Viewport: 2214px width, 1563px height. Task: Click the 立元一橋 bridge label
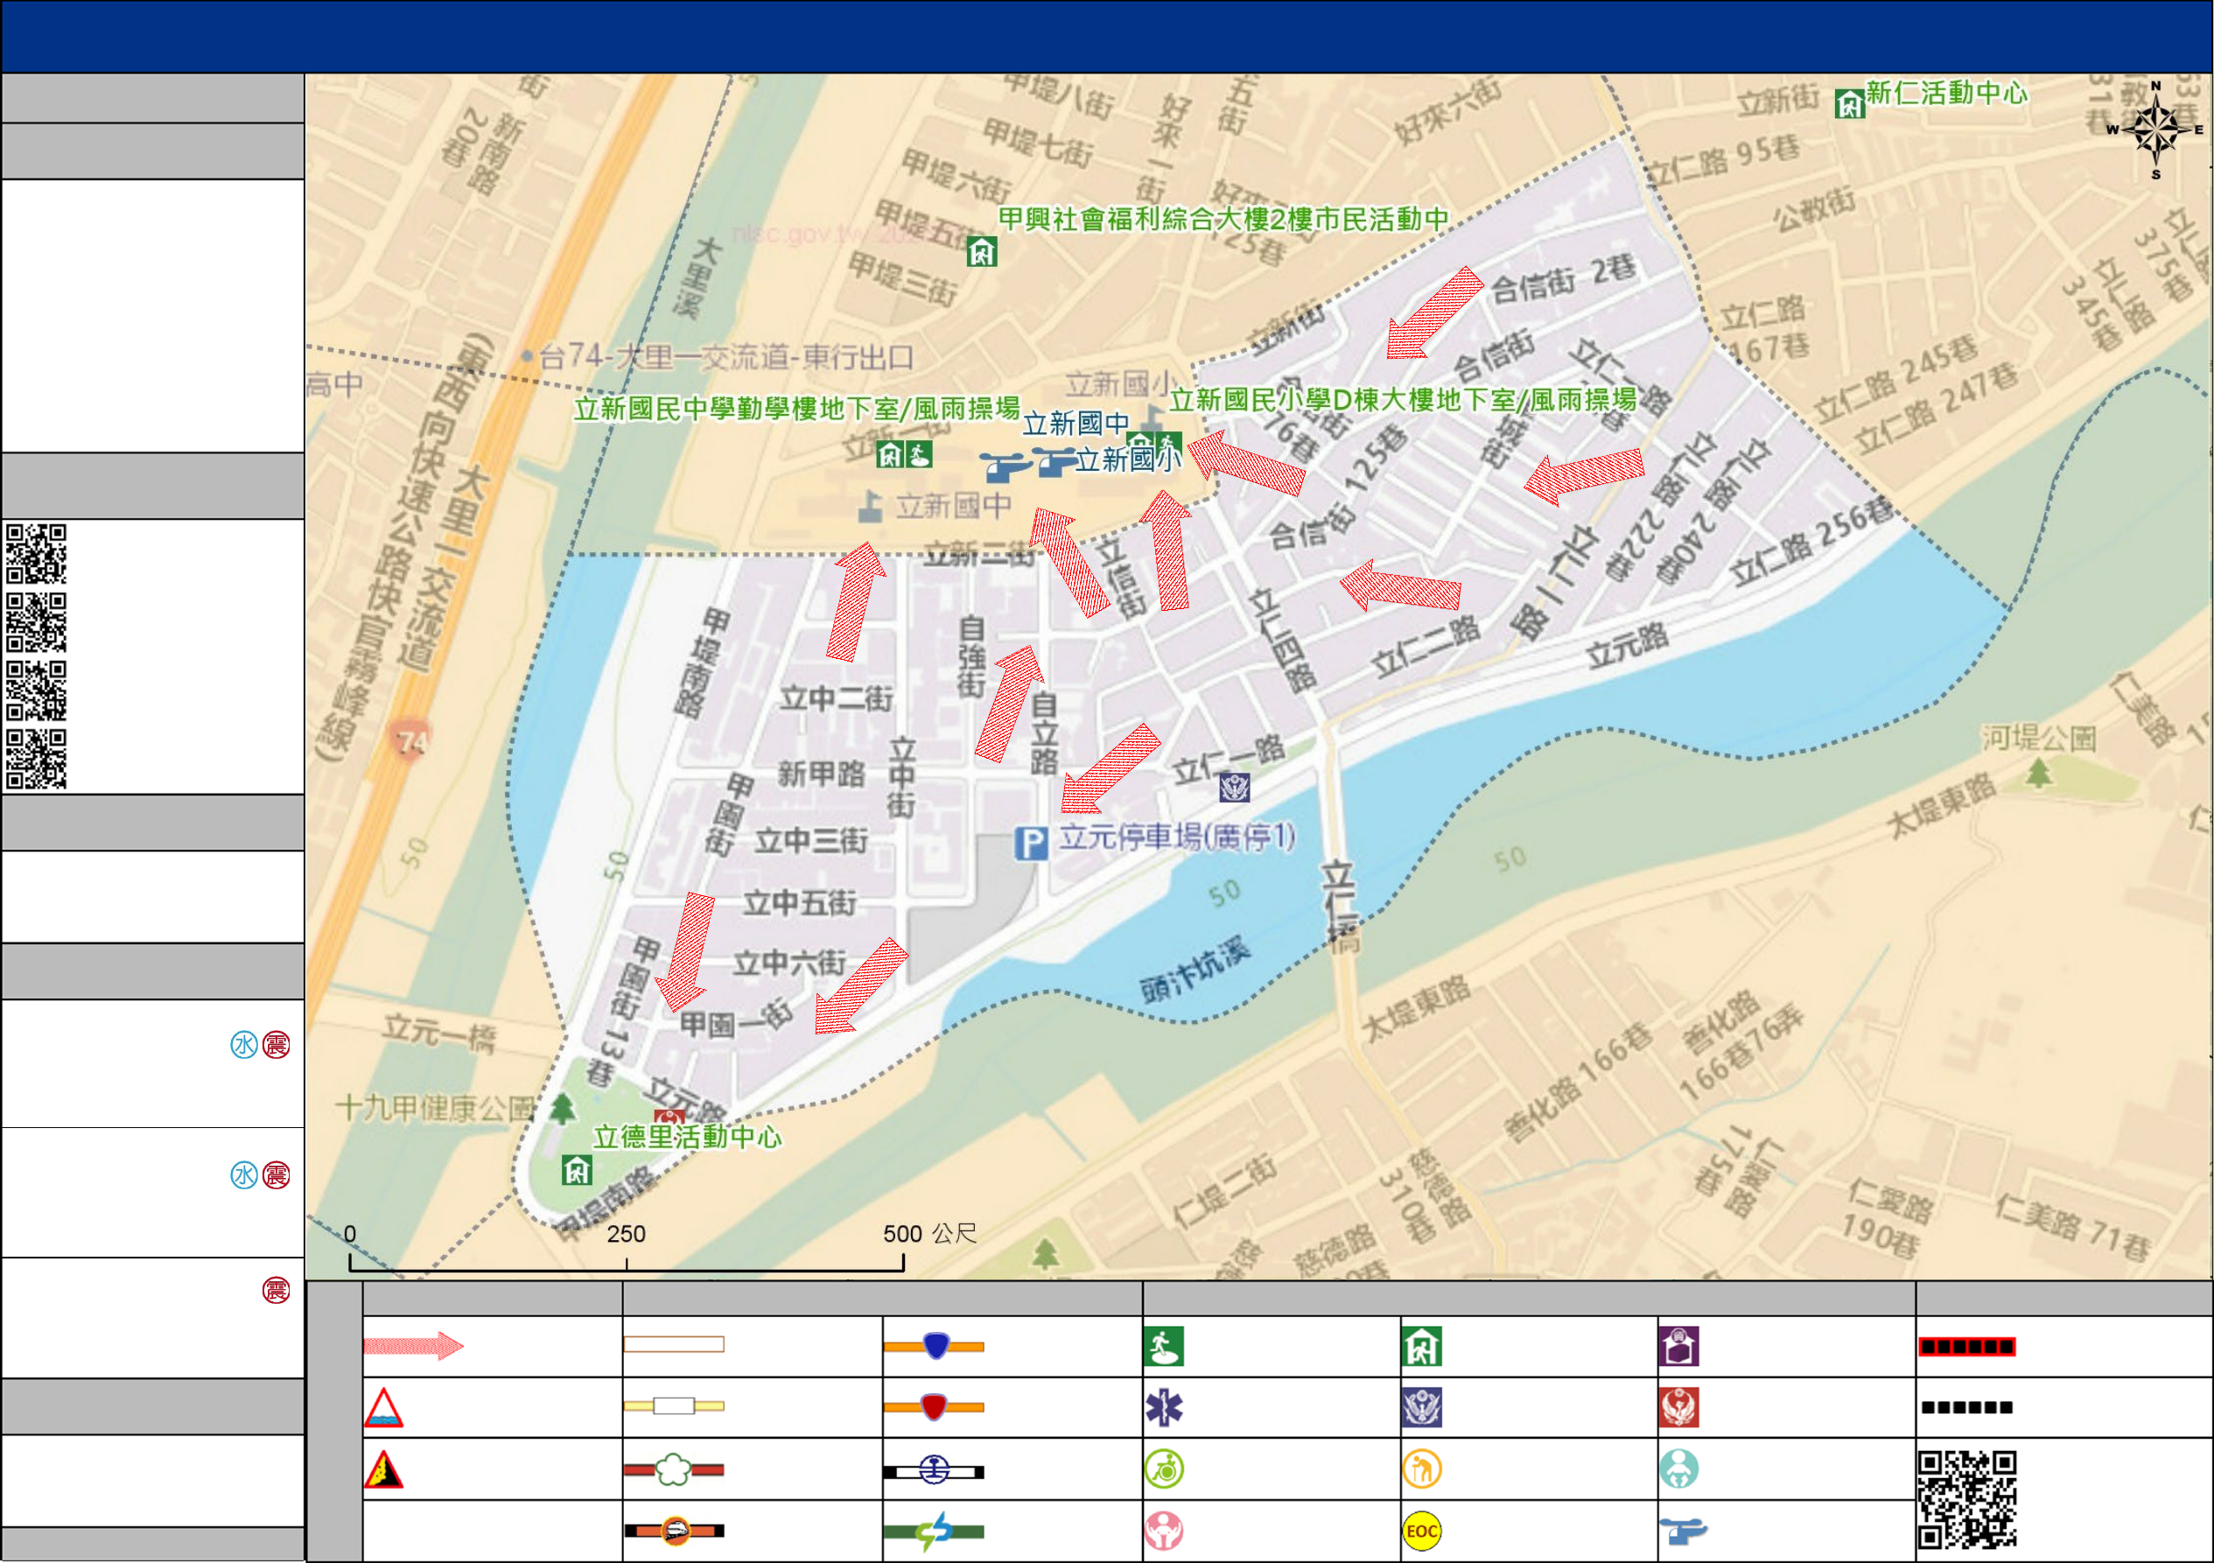pyautogui.click(x=438, y=1032)
